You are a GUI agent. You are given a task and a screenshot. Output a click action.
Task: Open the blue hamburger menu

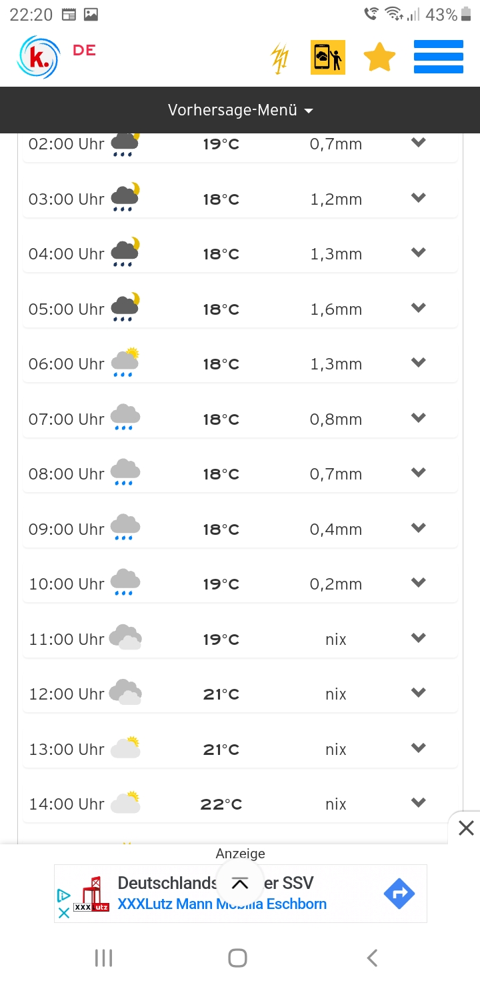coord(439,57)
